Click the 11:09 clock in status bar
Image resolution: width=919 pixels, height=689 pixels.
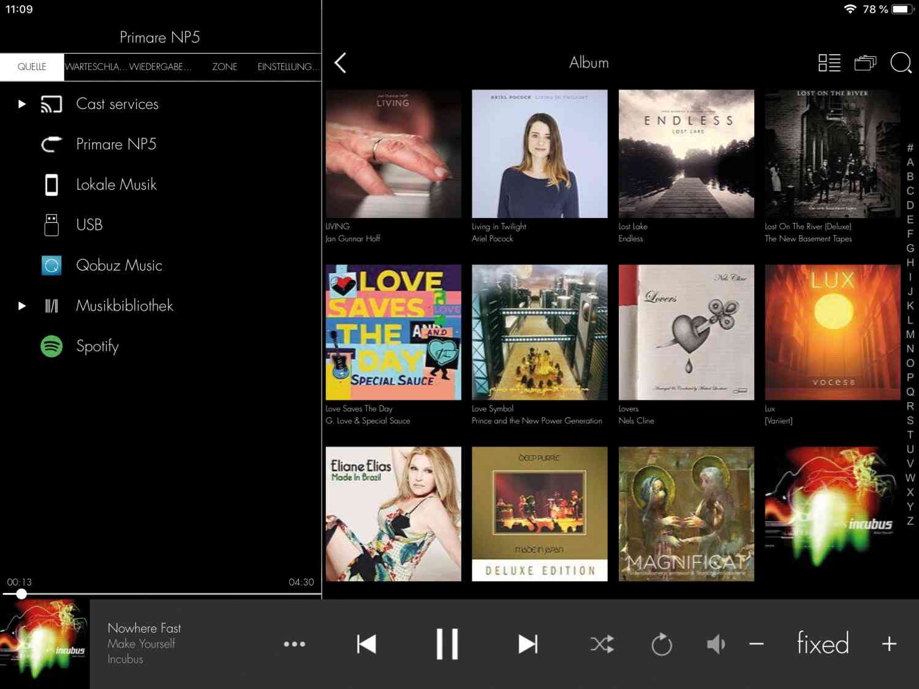tap(19, 9)
